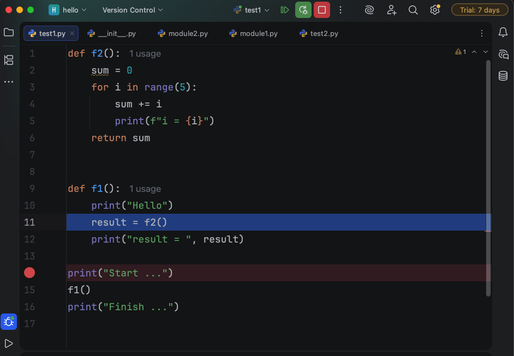Image resolution: width=514 pixels, height=356 pixels.
Task: Open the Run tool window
Action: pyautogui.click(x=9, y=343)
